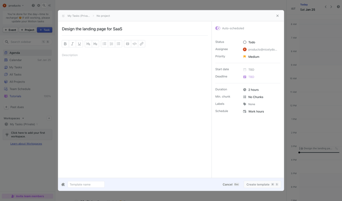Open Team Schedule in the sidebar

tap(27, 89)
